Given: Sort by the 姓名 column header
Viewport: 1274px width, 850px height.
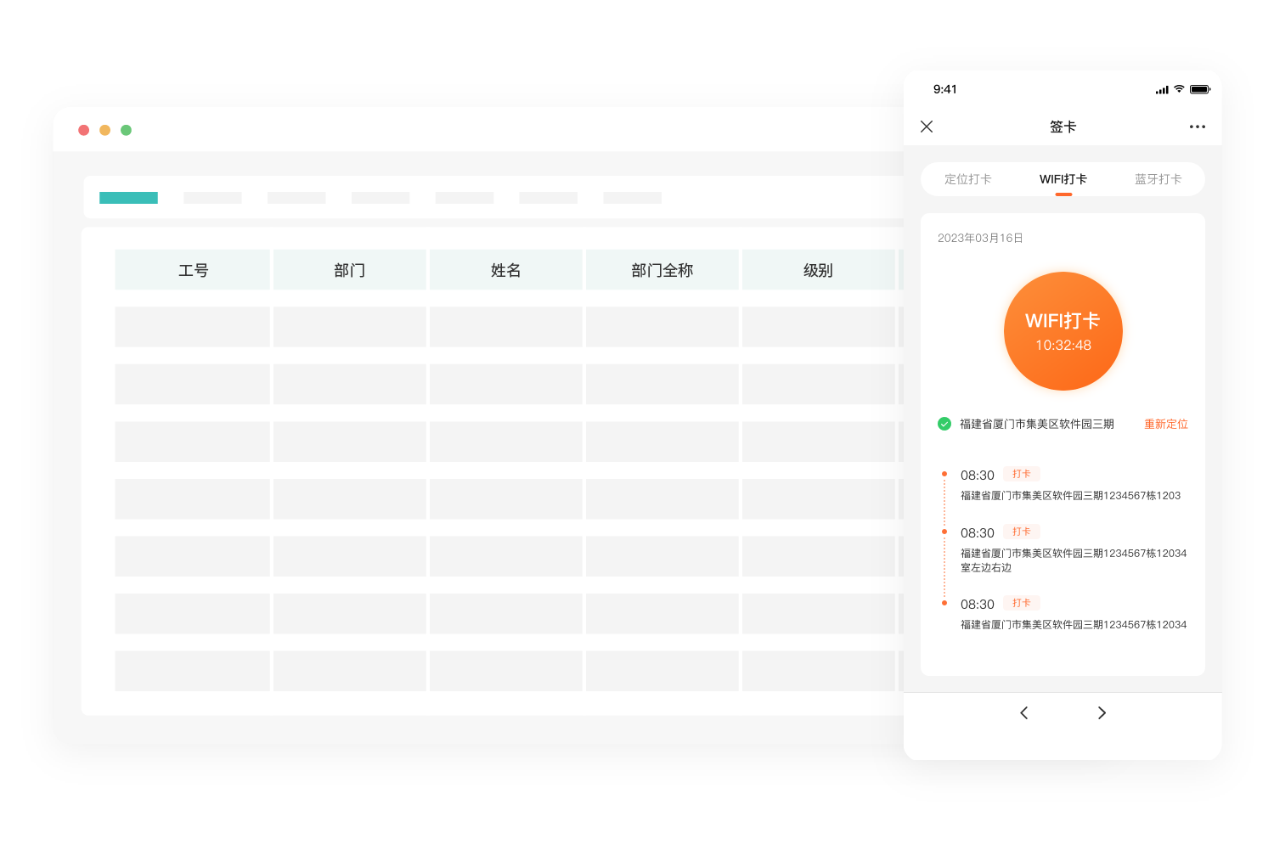Looking at the screenshot, I should coord(505,270).
